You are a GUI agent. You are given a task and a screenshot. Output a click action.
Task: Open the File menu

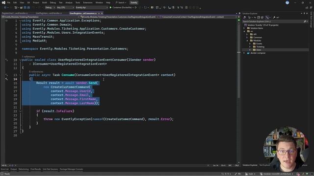coord(9,2)
